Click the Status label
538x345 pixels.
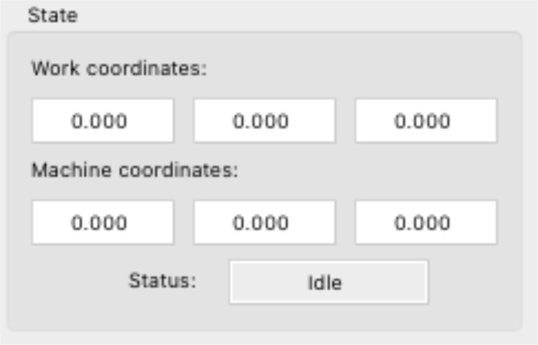coord(162,280)
